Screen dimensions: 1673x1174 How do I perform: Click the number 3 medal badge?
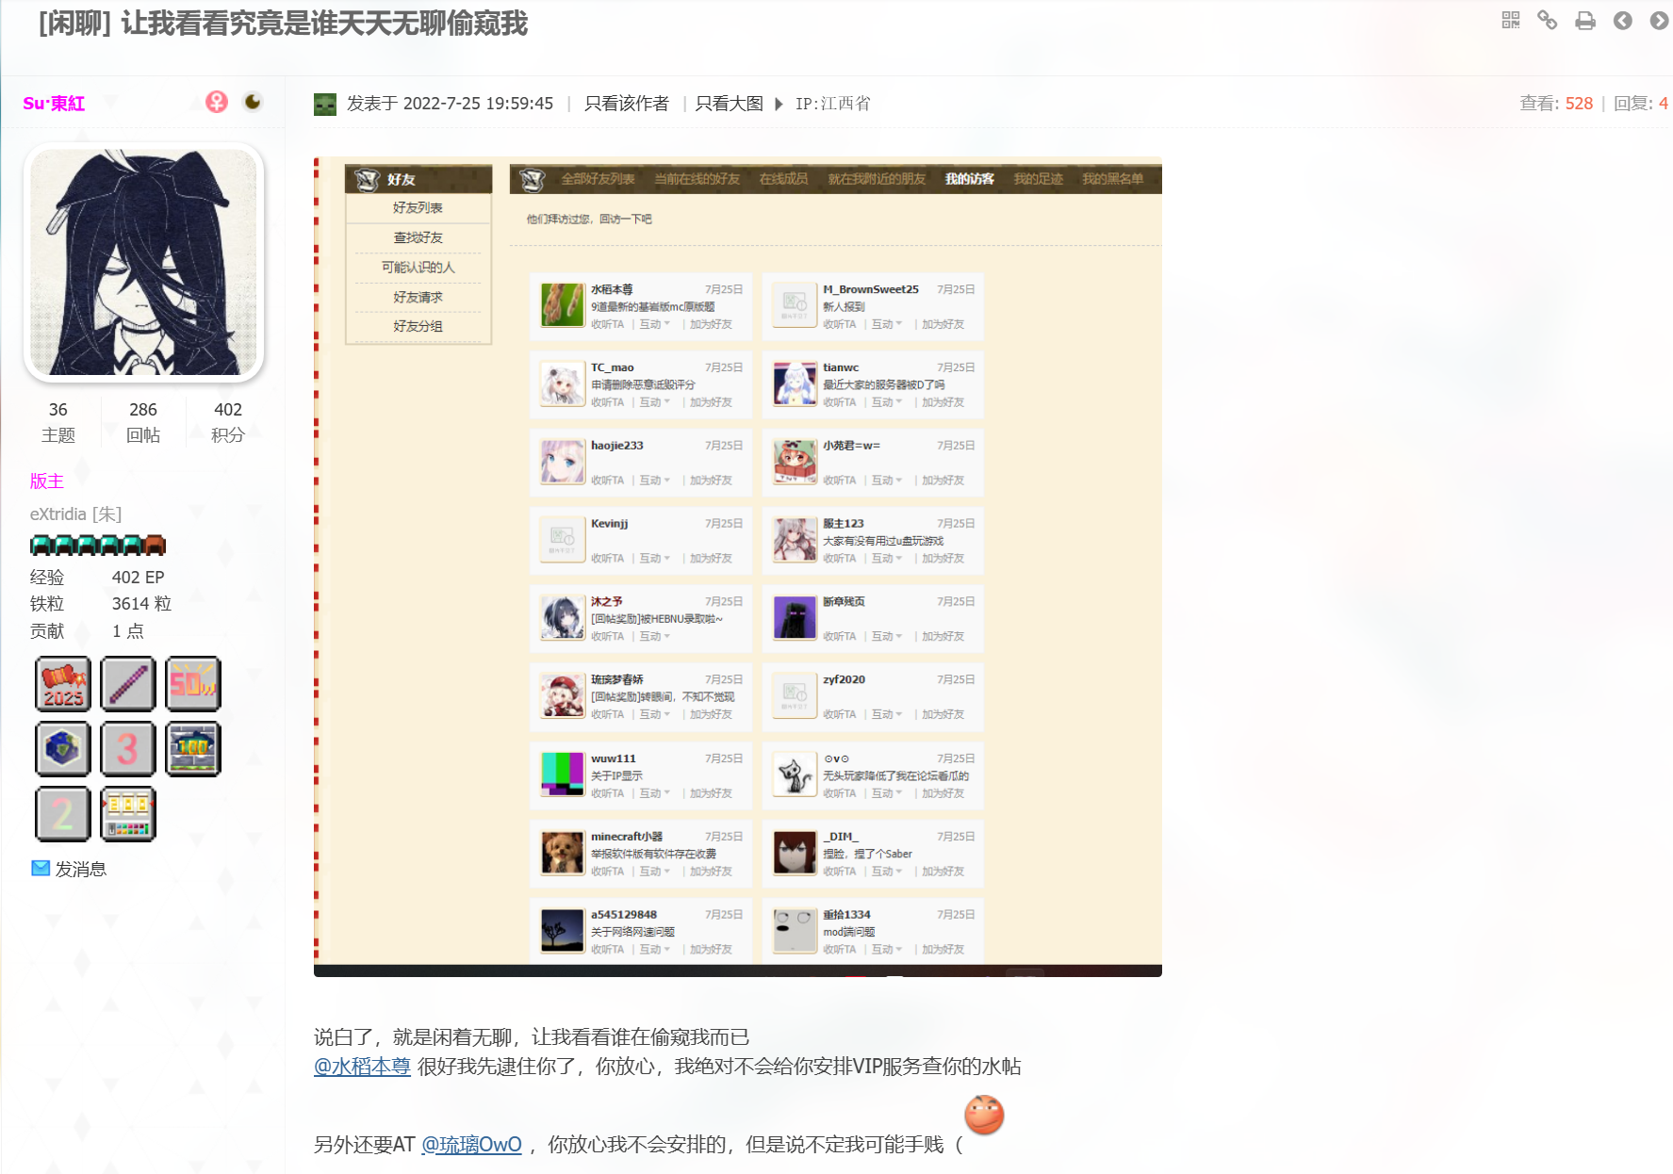click(x=128, y=749)
